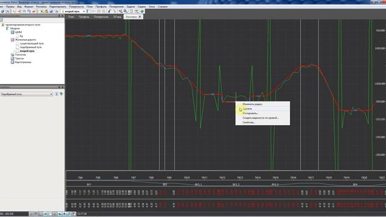386x217 pixels.
Task: Click the Undo arrow in the toolbar
Action: click(x=110, y=11)
